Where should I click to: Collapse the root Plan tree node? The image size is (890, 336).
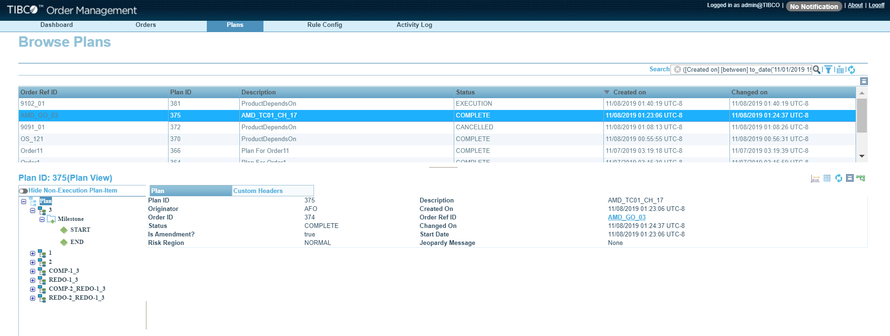pos(24,202)
